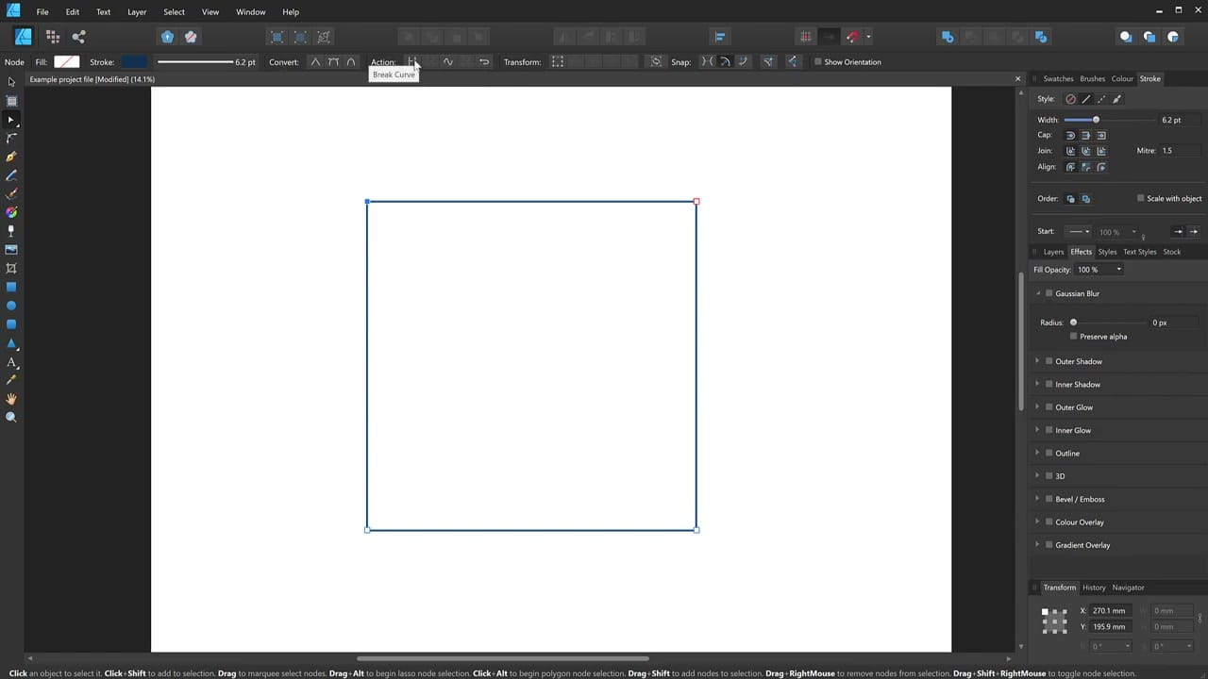The image size is (1208, 679).
Task: Open the Window menu
Action: [251, 12]
